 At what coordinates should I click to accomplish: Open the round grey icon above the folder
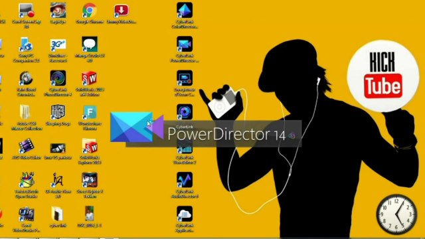click(26, 78)
